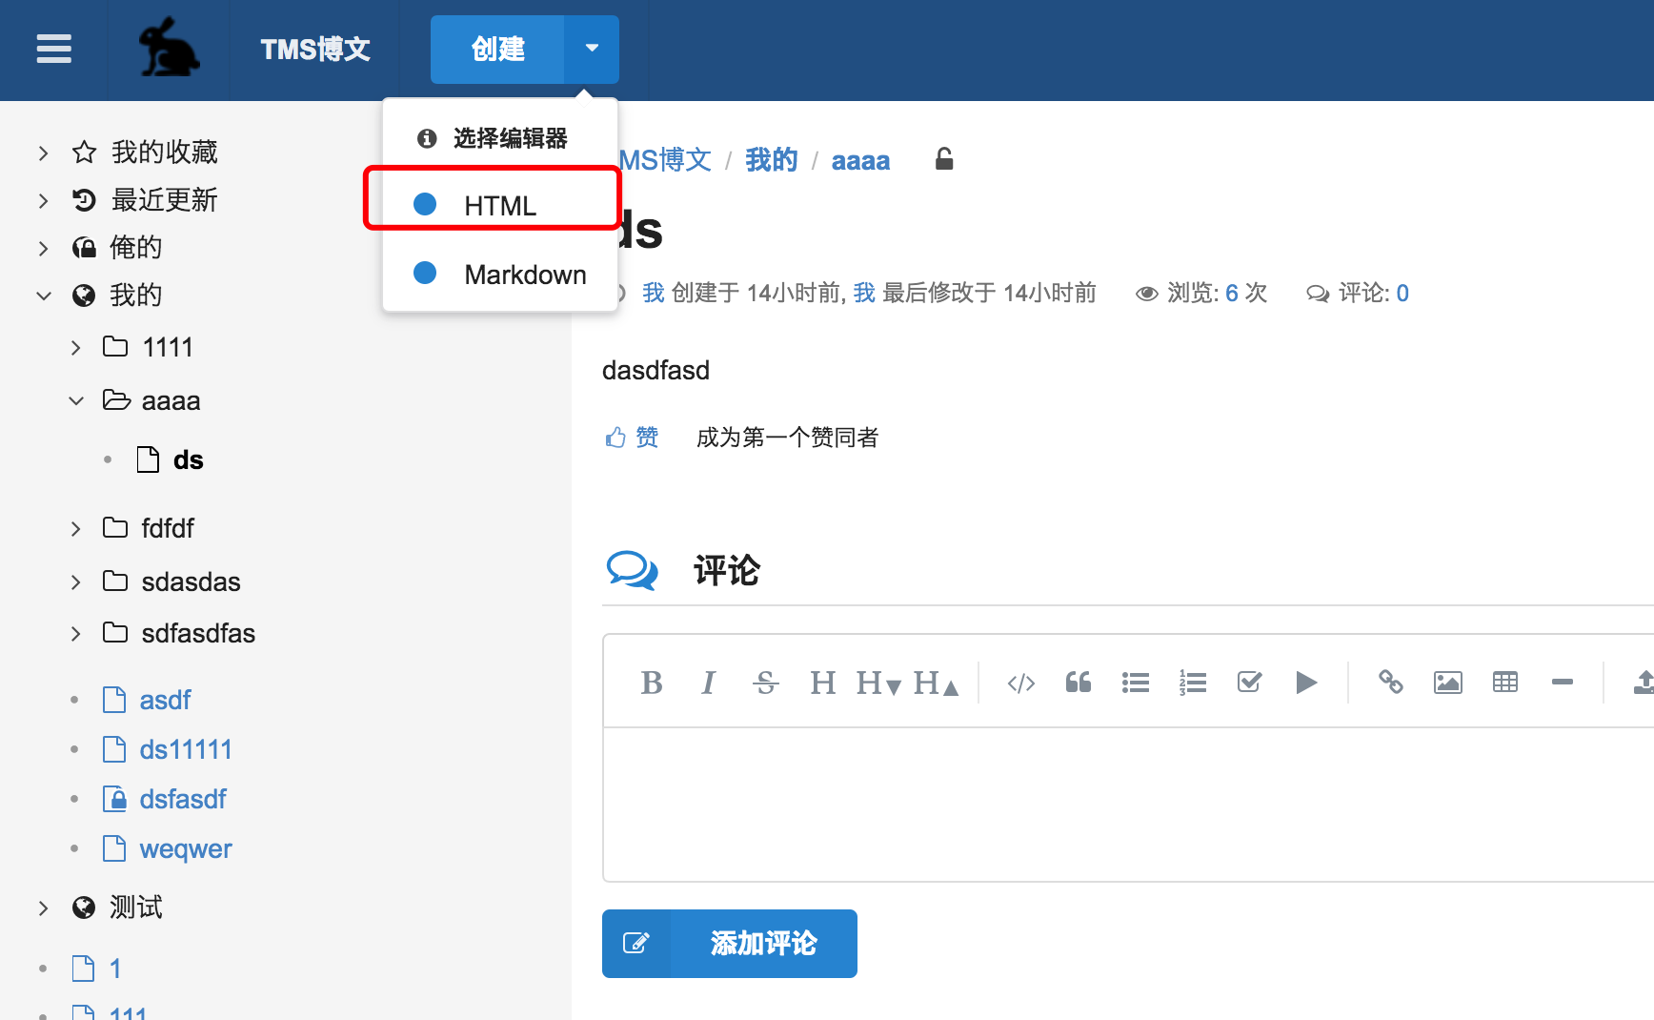Viewport: 1654px width, 1020px height.
Task: Insert code with the </> button
Action: pos(1021,683)
